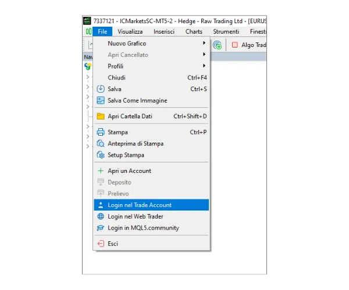The image size is (349, 290).
Task: Open the Inserisci menu
Action: coord(164,31)
